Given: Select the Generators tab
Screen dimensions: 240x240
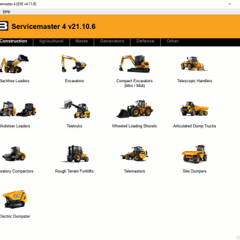Looking at the screenshot, I should pos(112,41).
